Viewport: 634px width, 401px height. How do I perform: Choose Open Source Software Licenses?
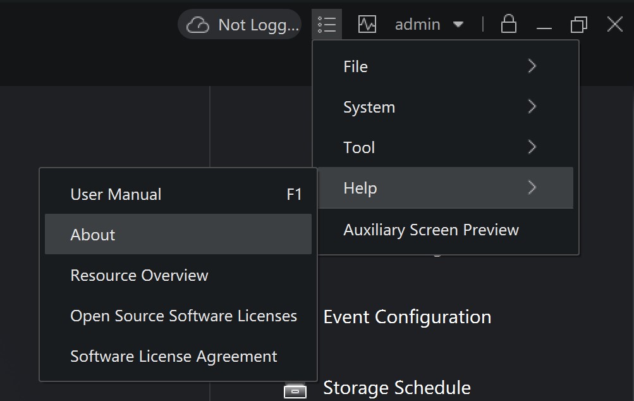click(183, 315)
